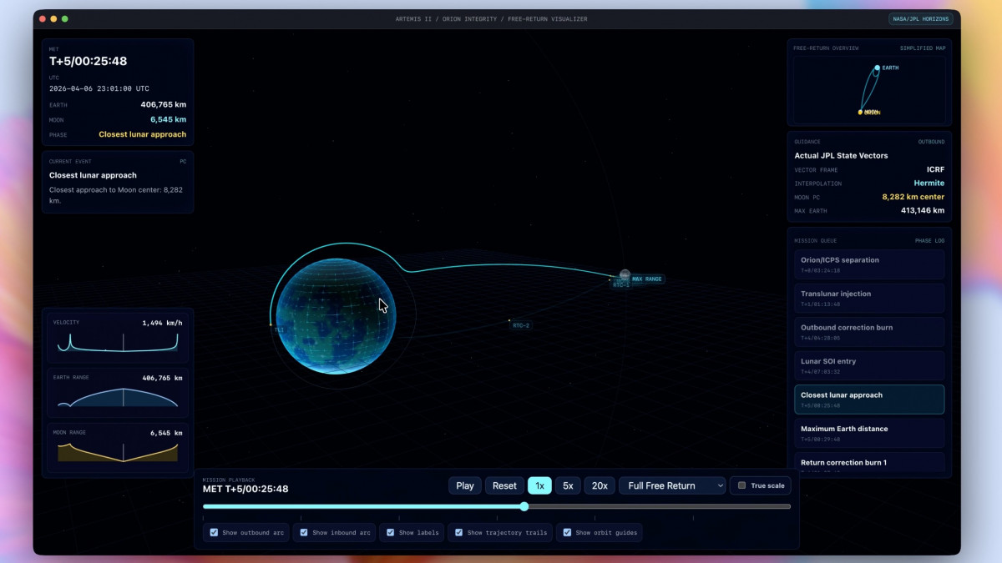Click the Reset button

tap(504, 485)
